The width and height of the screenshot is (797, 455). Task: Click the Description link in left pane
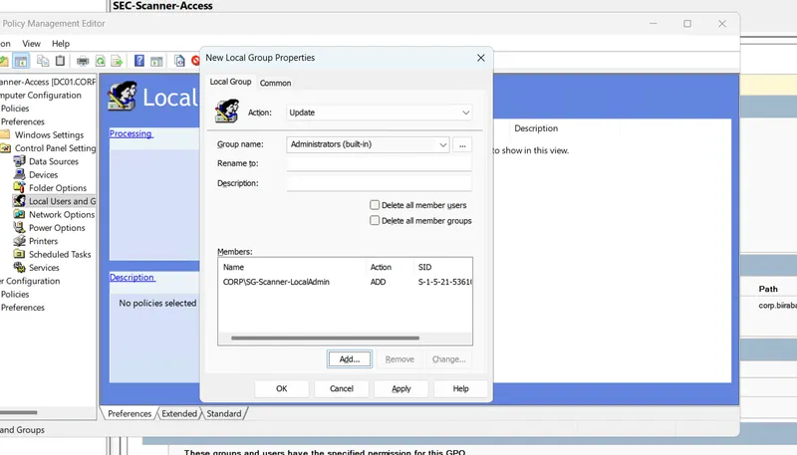[132, 277]
